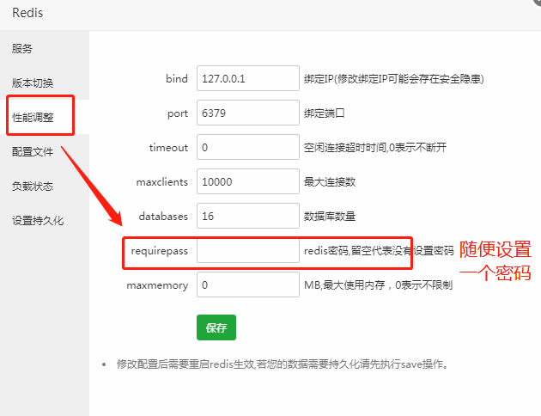The width and height of the screenshot is (541, 416).
Task: Click the redis密码 description text
Action: point(379,251)
